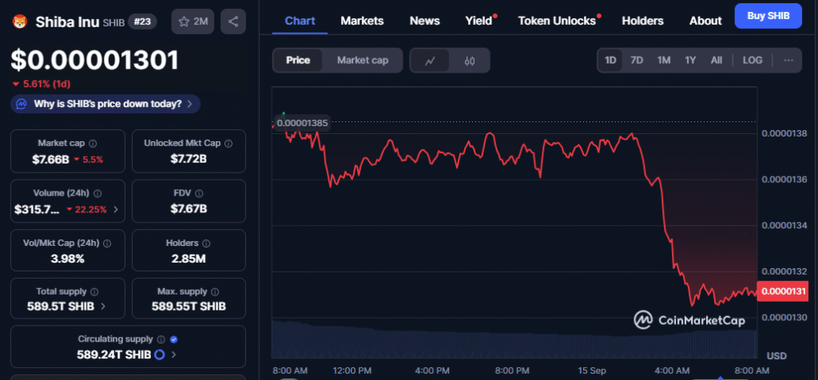The width and height of the screenshot is (818, 380).
Task: Click info icon beside Max. supply
Action: pos(215,292)
